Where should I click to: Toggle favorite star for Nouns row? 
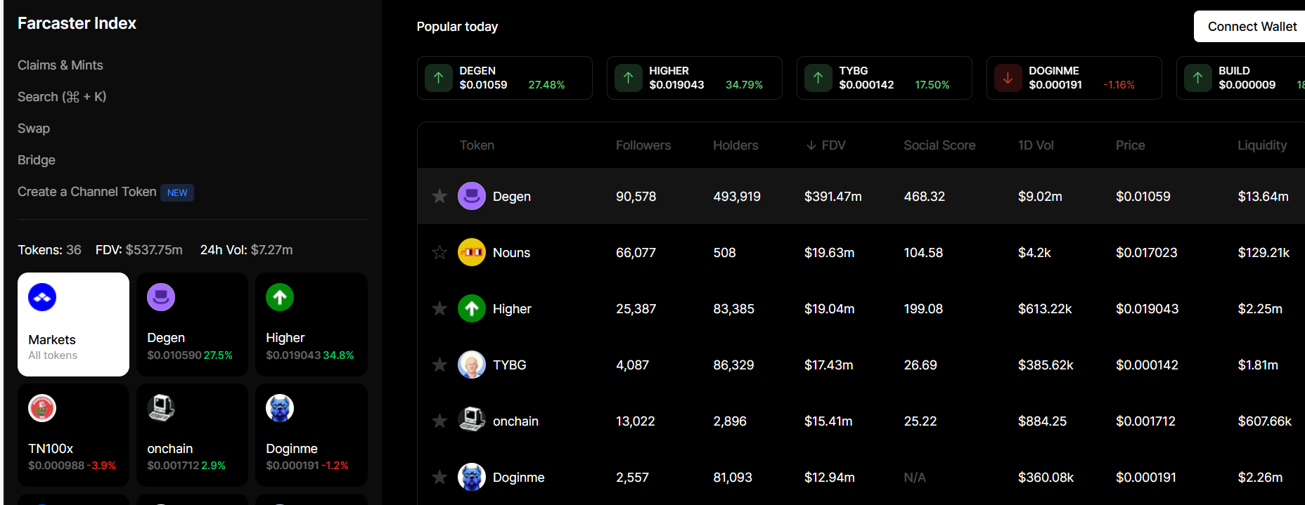coord(439,252)
